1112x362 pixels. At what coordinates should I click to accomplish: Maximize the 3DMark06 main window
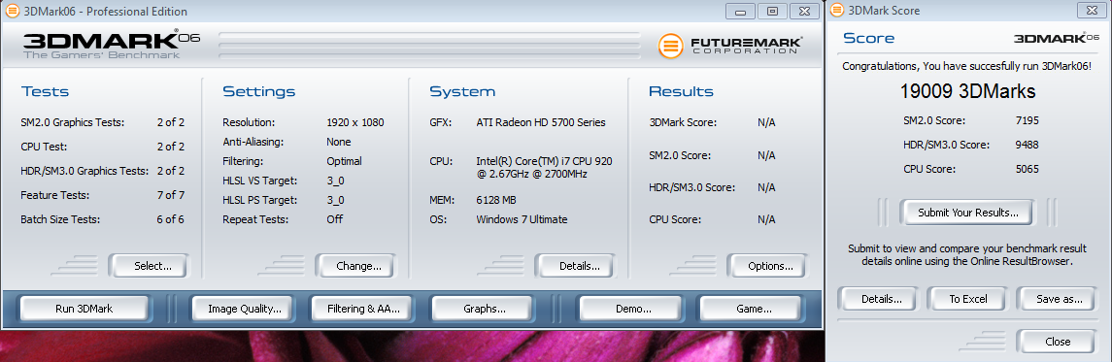pos(772,12)
